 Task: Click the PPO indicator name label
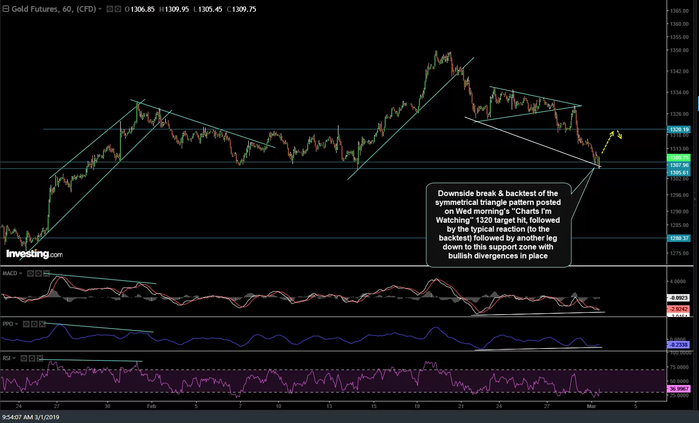[8, 324]
